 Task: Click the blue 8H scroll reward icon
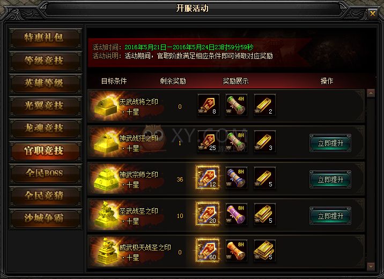[237, 178]
